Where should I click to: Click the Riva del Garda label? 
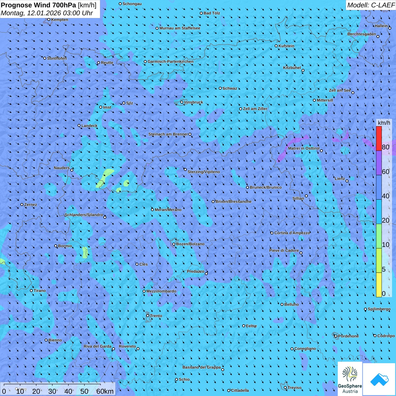point(98,346)
